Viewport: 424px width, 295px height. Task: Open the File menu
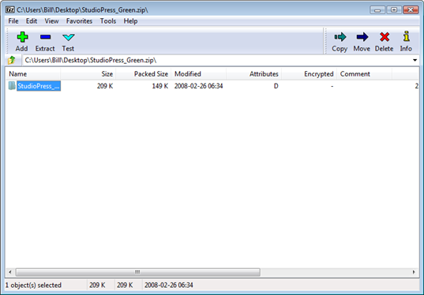coord(13,21)
